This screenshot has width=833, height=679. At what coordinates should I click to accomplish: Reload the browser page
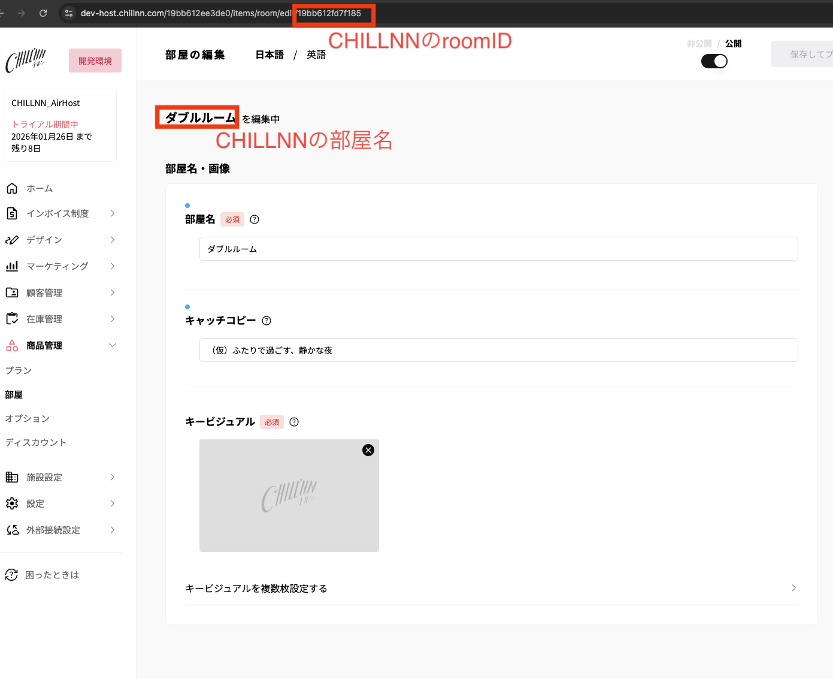[43, 13]
